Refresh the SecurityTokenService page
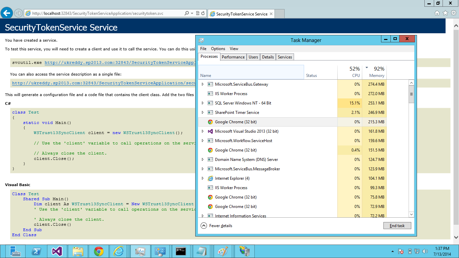This screenshot has height=258, width=459. click(x=203, y=13)
